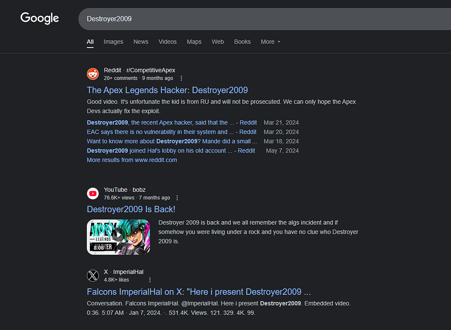The image size is (451, 330).
Task: Open 'Destroyer2009 joined Hal's lobby' Reddit link
Action: [x=171, y=150]
